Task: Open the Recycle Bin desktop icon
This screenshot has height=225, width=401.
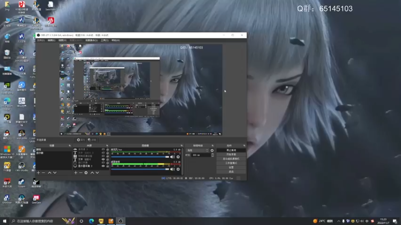Action: click(7, 54)
